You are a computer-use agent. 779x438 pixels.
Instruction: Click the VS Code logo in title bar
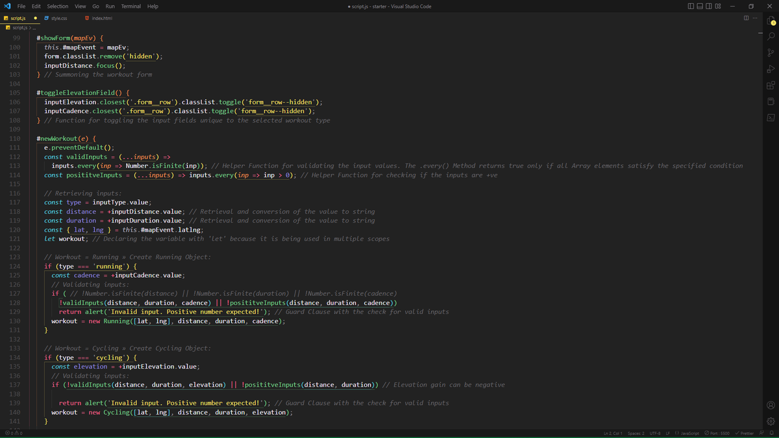click(6, 6)
